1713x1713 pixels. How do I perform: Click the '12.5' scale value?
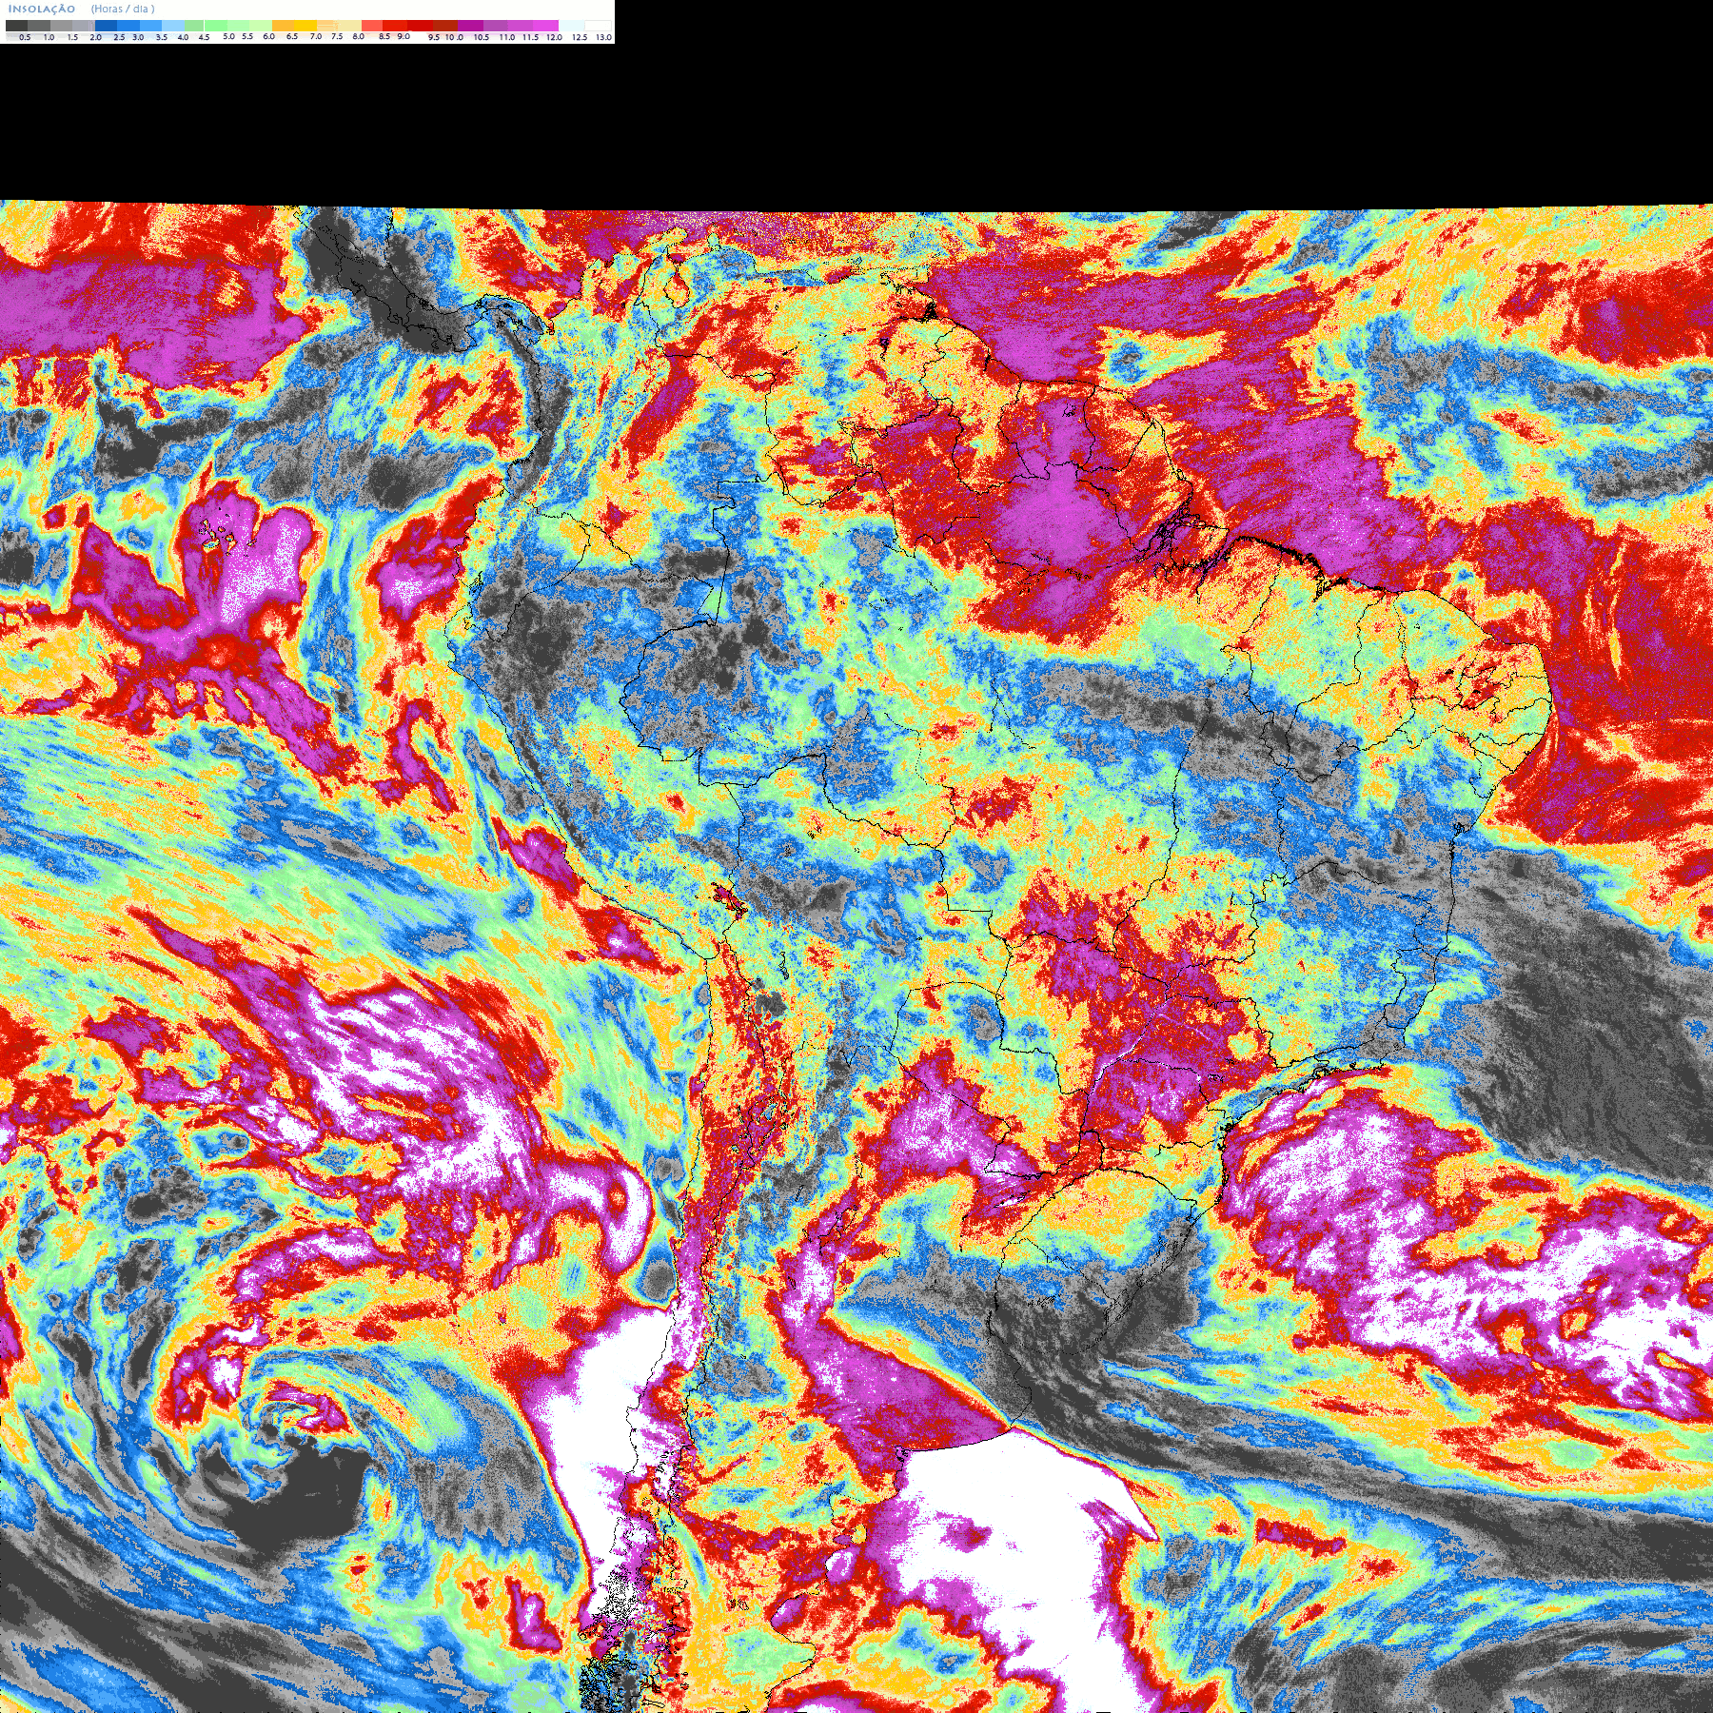[x=580, y=37]
